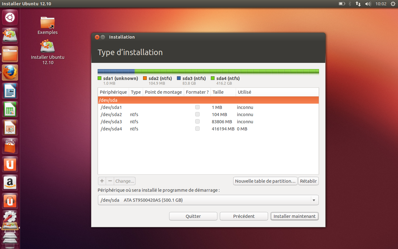The width and height of the screenshot is (398, 249).
Task: Open the clock menu showing 10:02
Action: point(381,4)
